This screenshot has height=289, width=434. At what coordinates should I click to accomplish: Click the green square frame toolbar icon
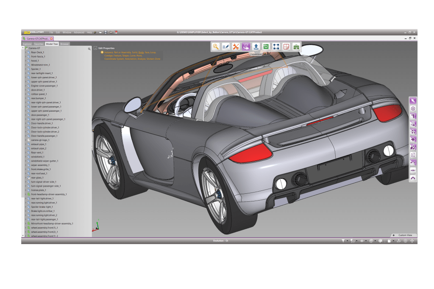pyautogui.click(x=266, y=47)
